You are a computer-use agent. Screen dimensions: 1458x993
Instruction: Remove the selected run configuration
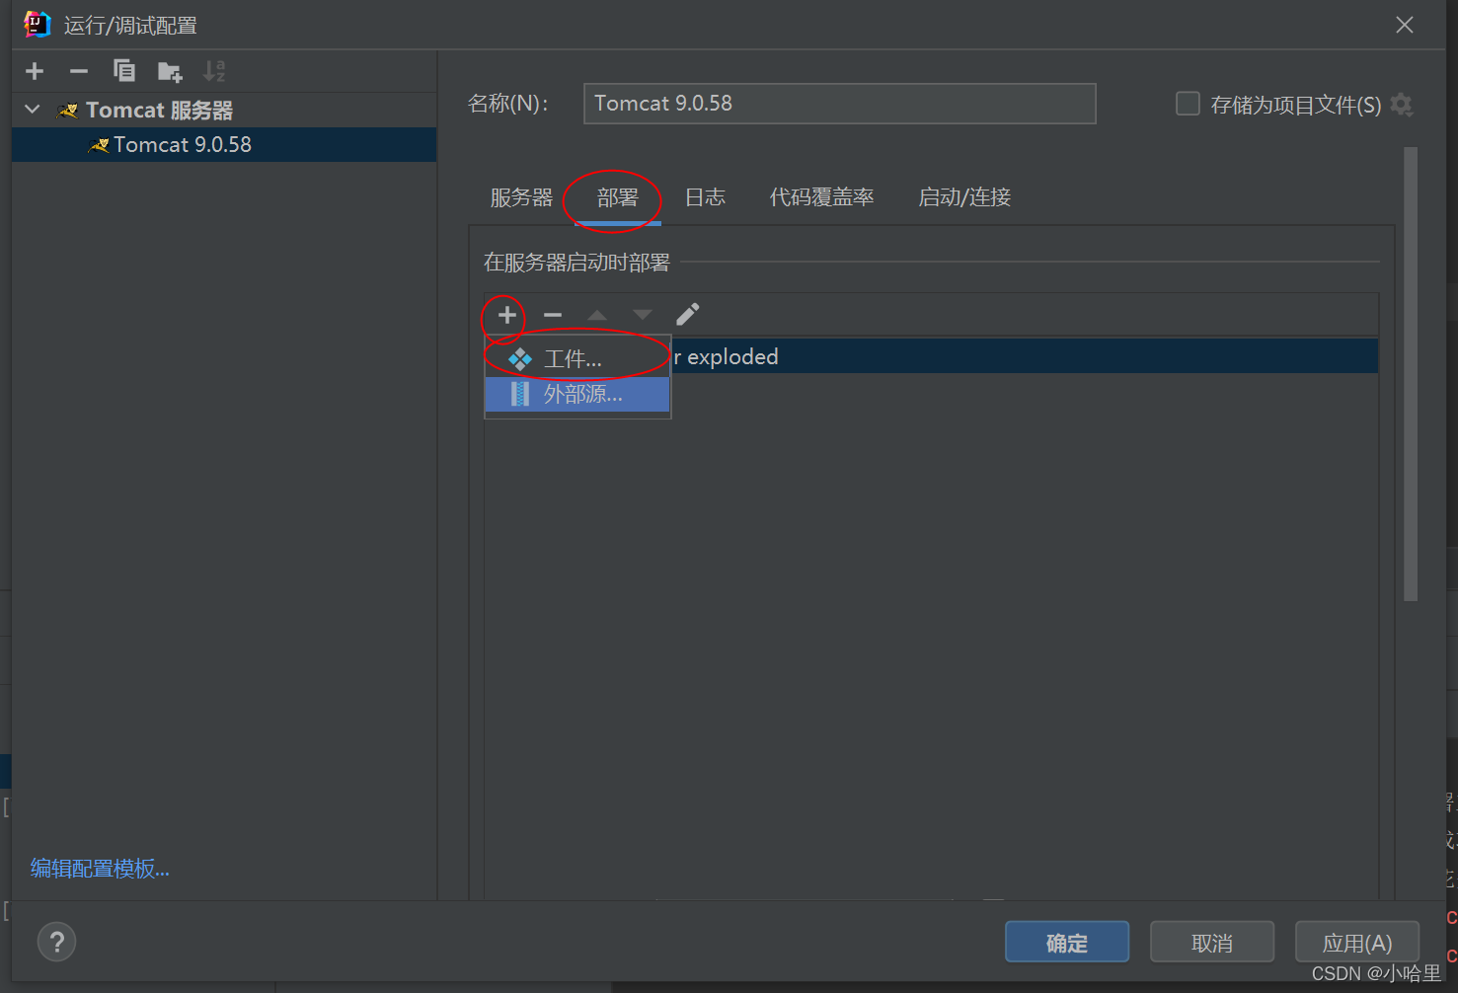(x=79, y=71)
